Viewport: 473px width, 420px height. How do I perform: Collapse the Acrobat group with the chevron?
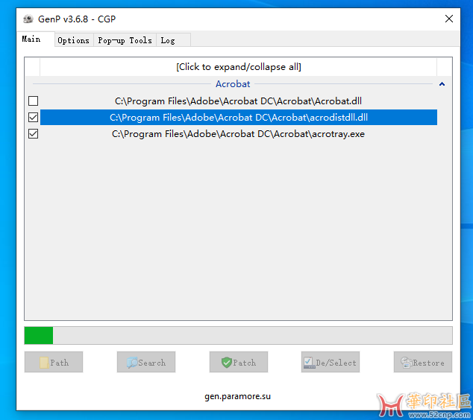tap(442, 84)
